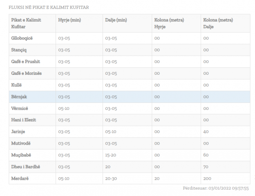Select the Qafë e Morinës row label
This screenshot has width=255, height=196.
[x=26, y=73]
